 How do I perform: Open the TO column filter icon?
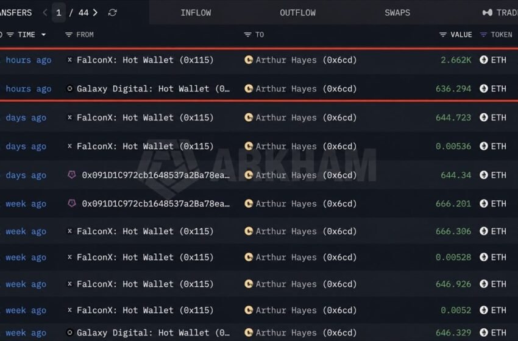click(x=248, y=35)
